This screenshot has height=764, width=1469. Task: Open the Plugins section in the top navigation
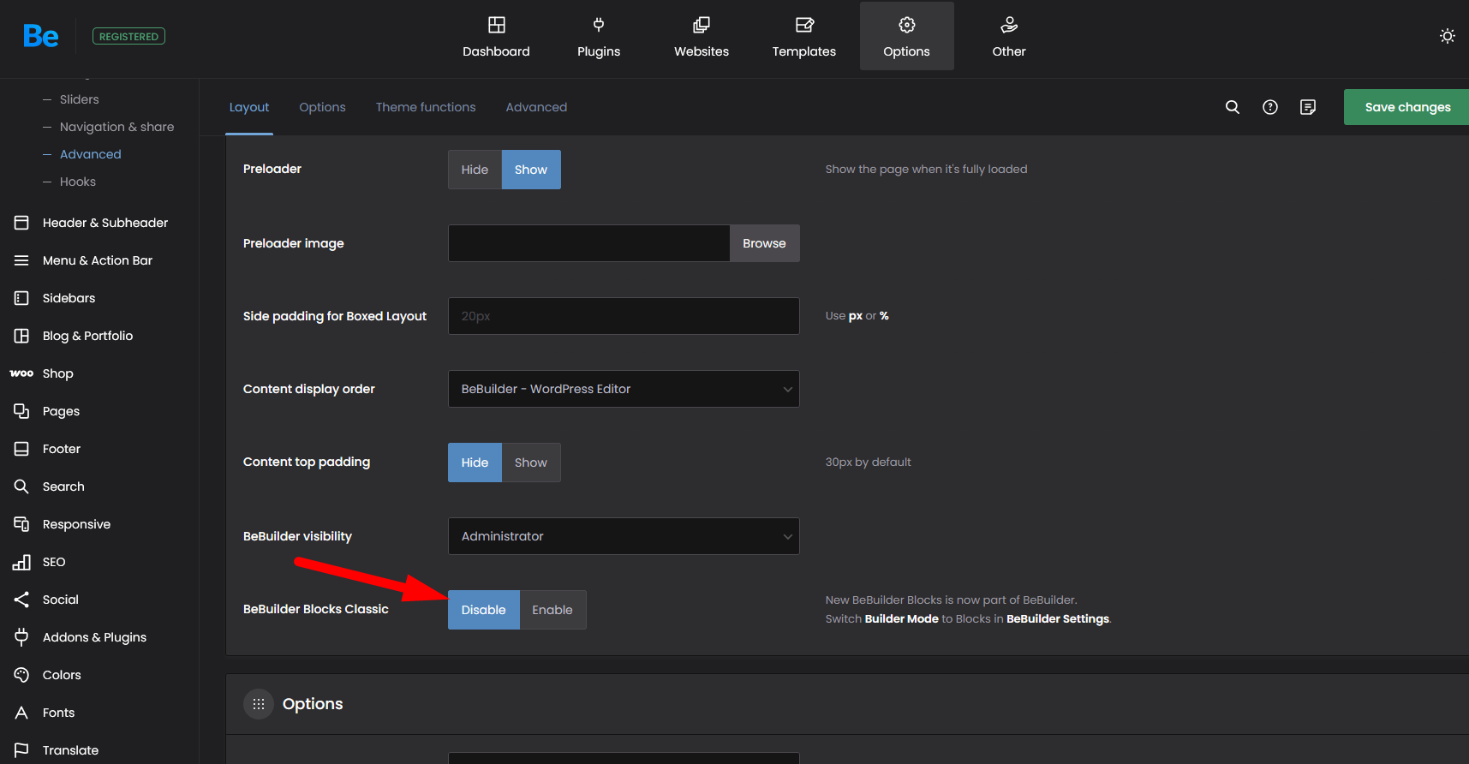tap(599, 36)
